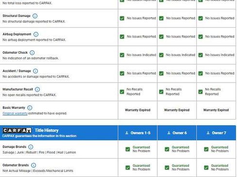Select the Owners 1-5 column header
Viewport: 237px width, 177px height.
pyautogui.click(x=138, y=133)
